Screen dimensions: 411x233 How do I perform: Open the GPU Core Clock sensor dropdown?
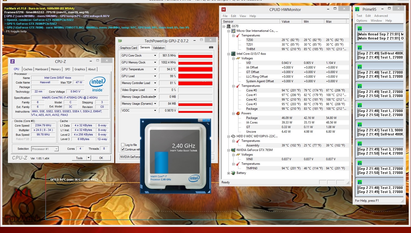(155, 56)
